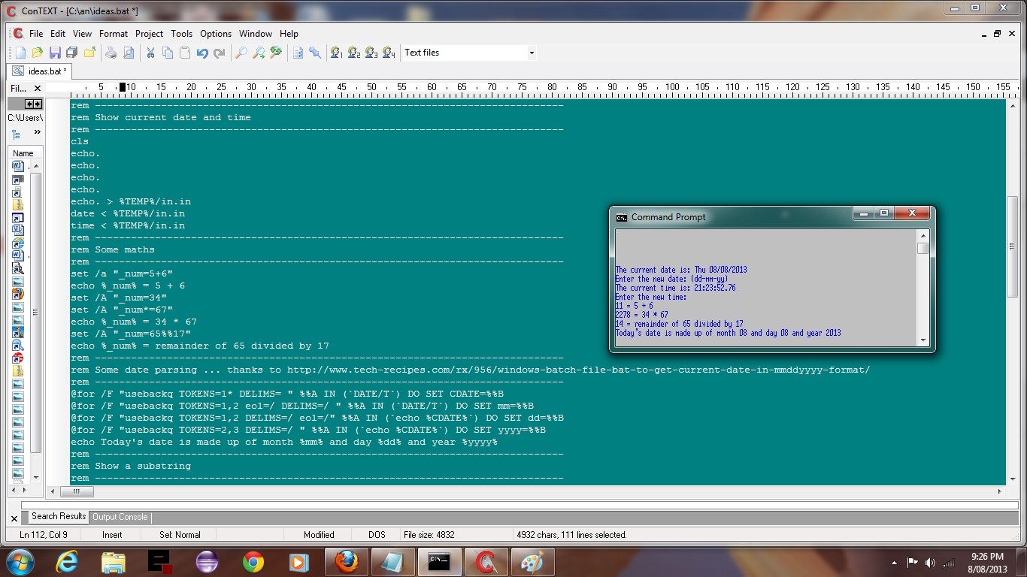The height and width of the screenshot is (577, 1027).
Task: Click the Undo arrow icon
Action: (202, 53)
